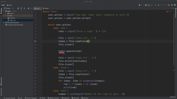Screen dimensions: 177x99
Task: Click the warning stripe marker on scrollbar
Action: tap(174, 70)
